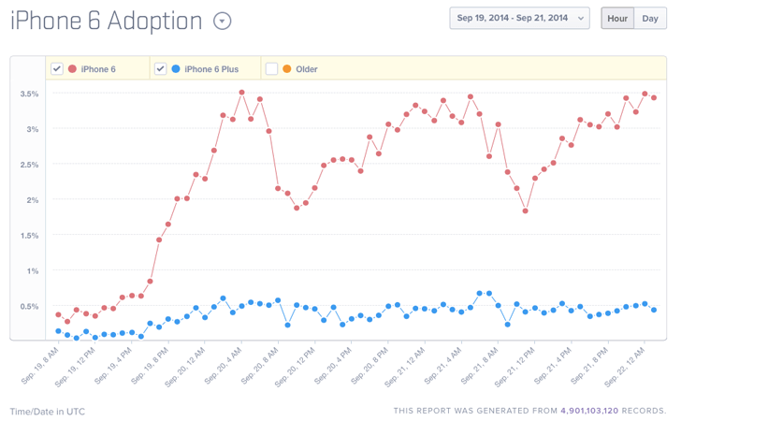768x421 pixels.
Task: Switch to Hour view
Action: click(616, 19)
